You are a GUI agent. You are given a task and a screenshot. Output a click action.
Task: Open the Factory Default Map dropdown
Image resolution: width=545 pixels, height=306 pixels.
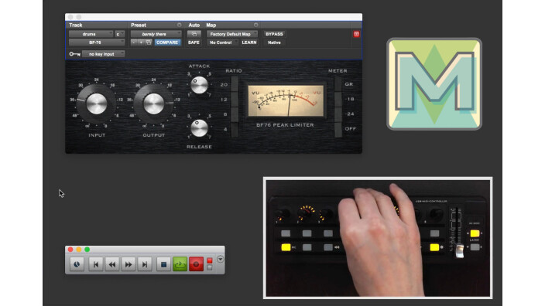232,34
